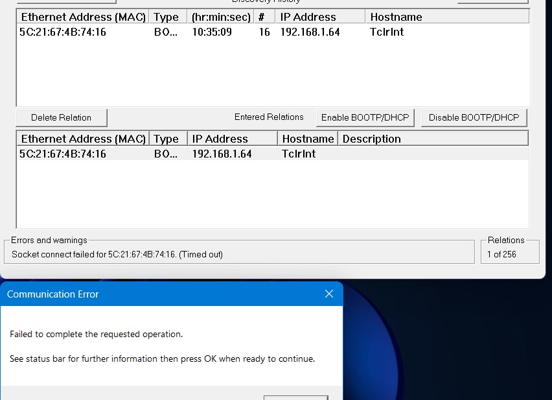Click the Delete Relation button

[62, 117]
